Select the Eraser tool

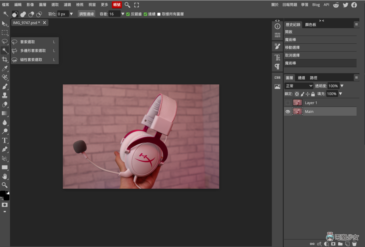[5, 104]
